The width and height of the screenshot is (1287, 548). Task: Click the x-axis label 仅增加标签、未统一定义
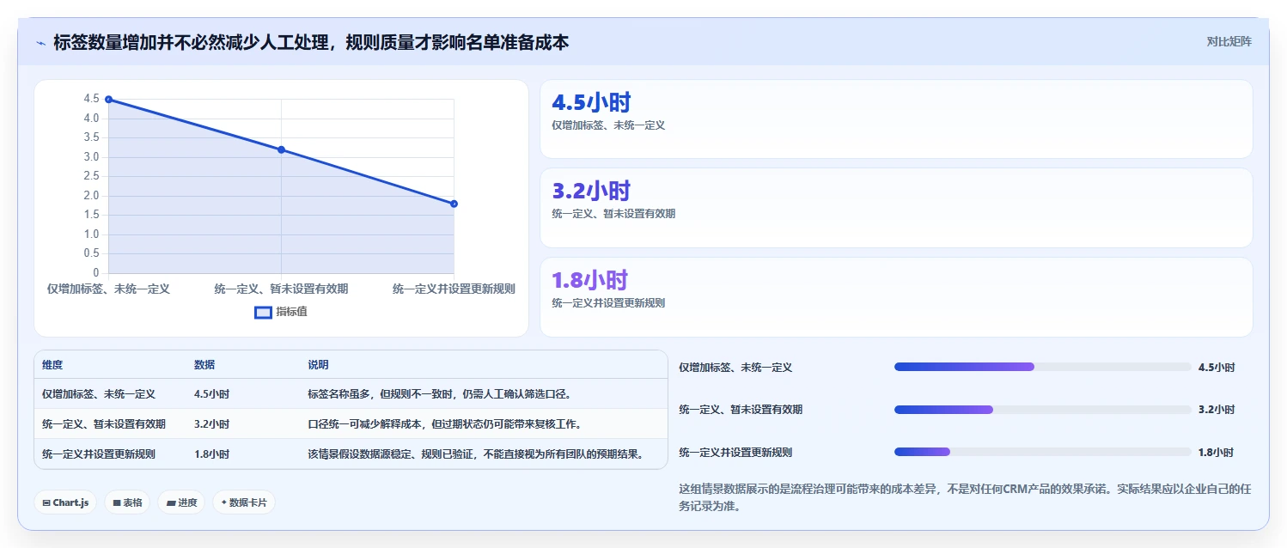tap(108, 289)
